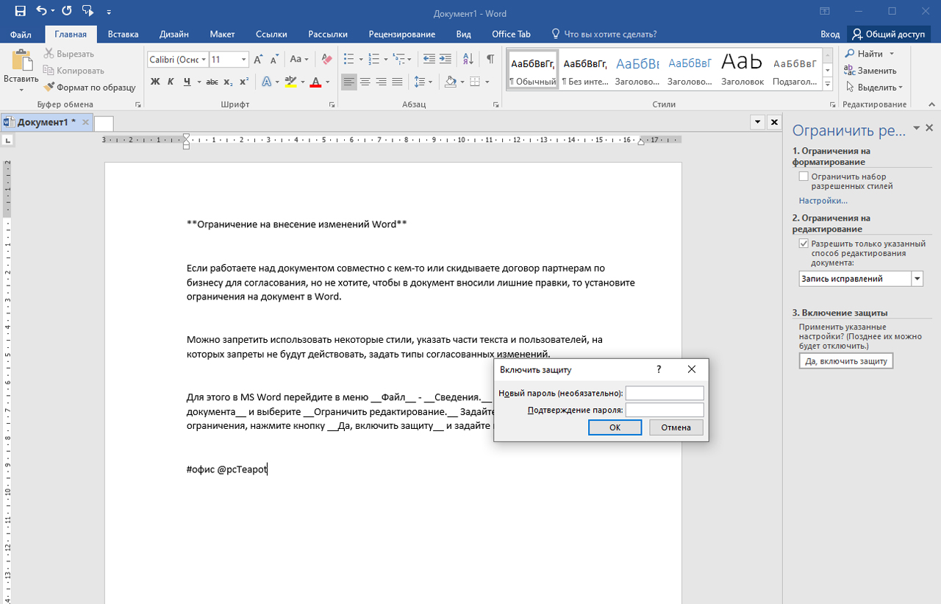Open font size dropdown 11
941x604 pixels.
click(244, 60)
